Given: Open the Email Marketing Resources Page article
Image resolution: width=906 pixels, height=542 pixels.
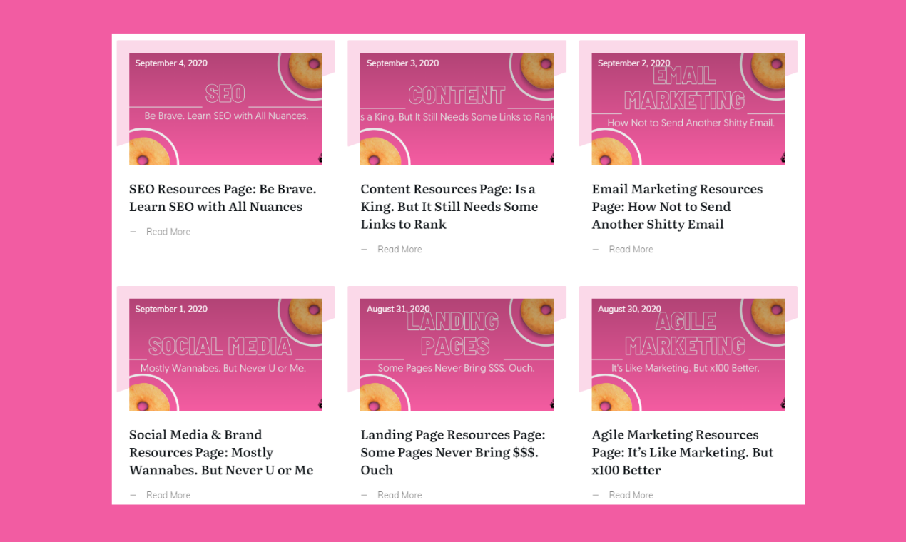Looking at the screenshot, I should [x=677, y=206].
